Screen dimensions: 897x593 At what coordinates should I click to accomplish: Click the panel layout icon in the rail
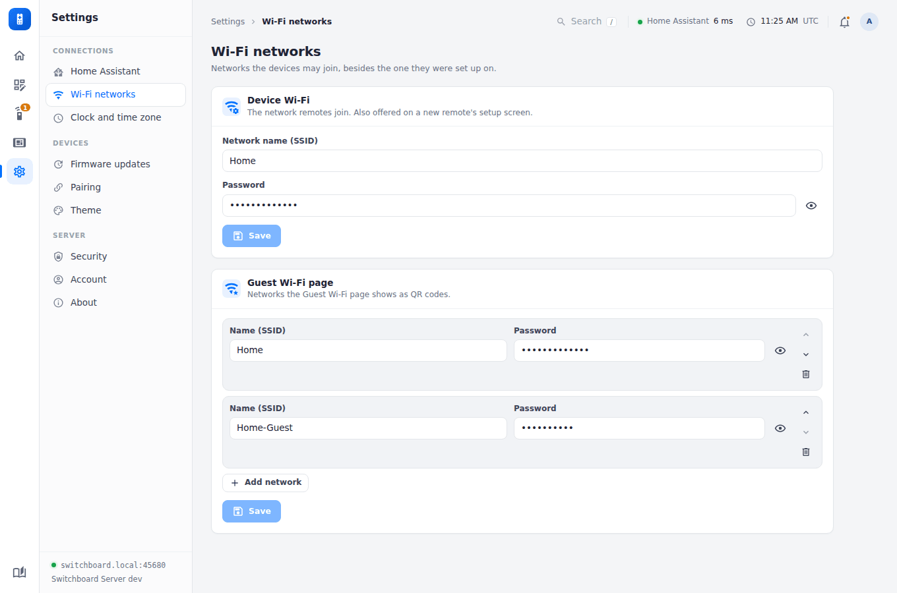point(20,143)
